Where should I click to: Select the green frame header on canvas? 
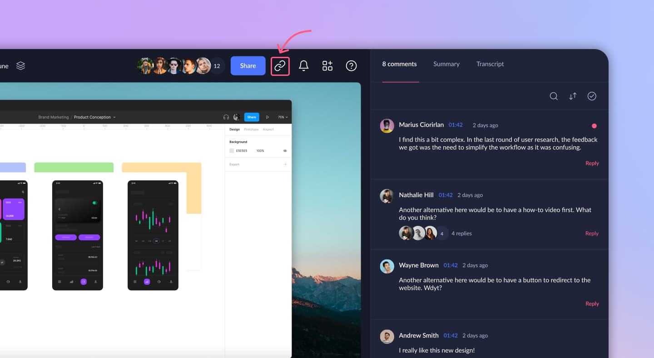(74, 167)
